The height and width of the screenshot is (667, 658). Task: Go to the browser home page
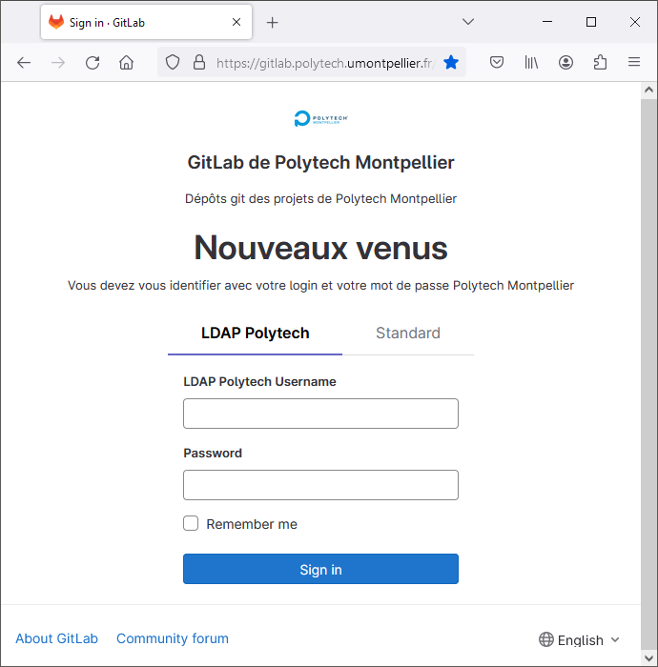[127, 63]
